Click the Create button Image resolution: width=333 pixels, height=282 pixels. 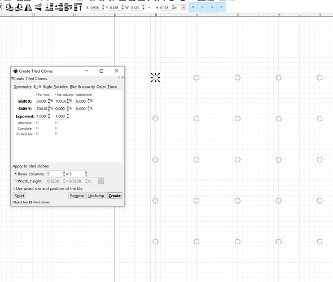pyautogui.click(x=115, y=196)
